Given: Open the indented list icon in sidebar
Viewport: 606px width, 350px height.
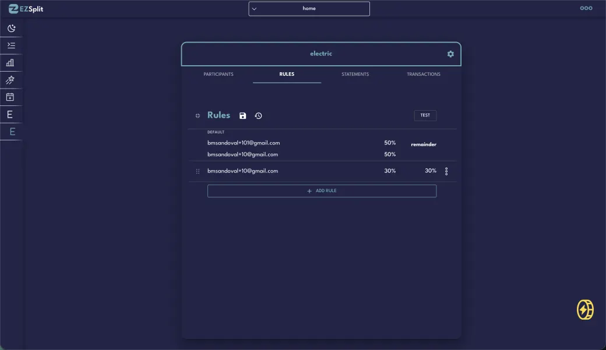Looking at the screenshot, I should [11, 45].
